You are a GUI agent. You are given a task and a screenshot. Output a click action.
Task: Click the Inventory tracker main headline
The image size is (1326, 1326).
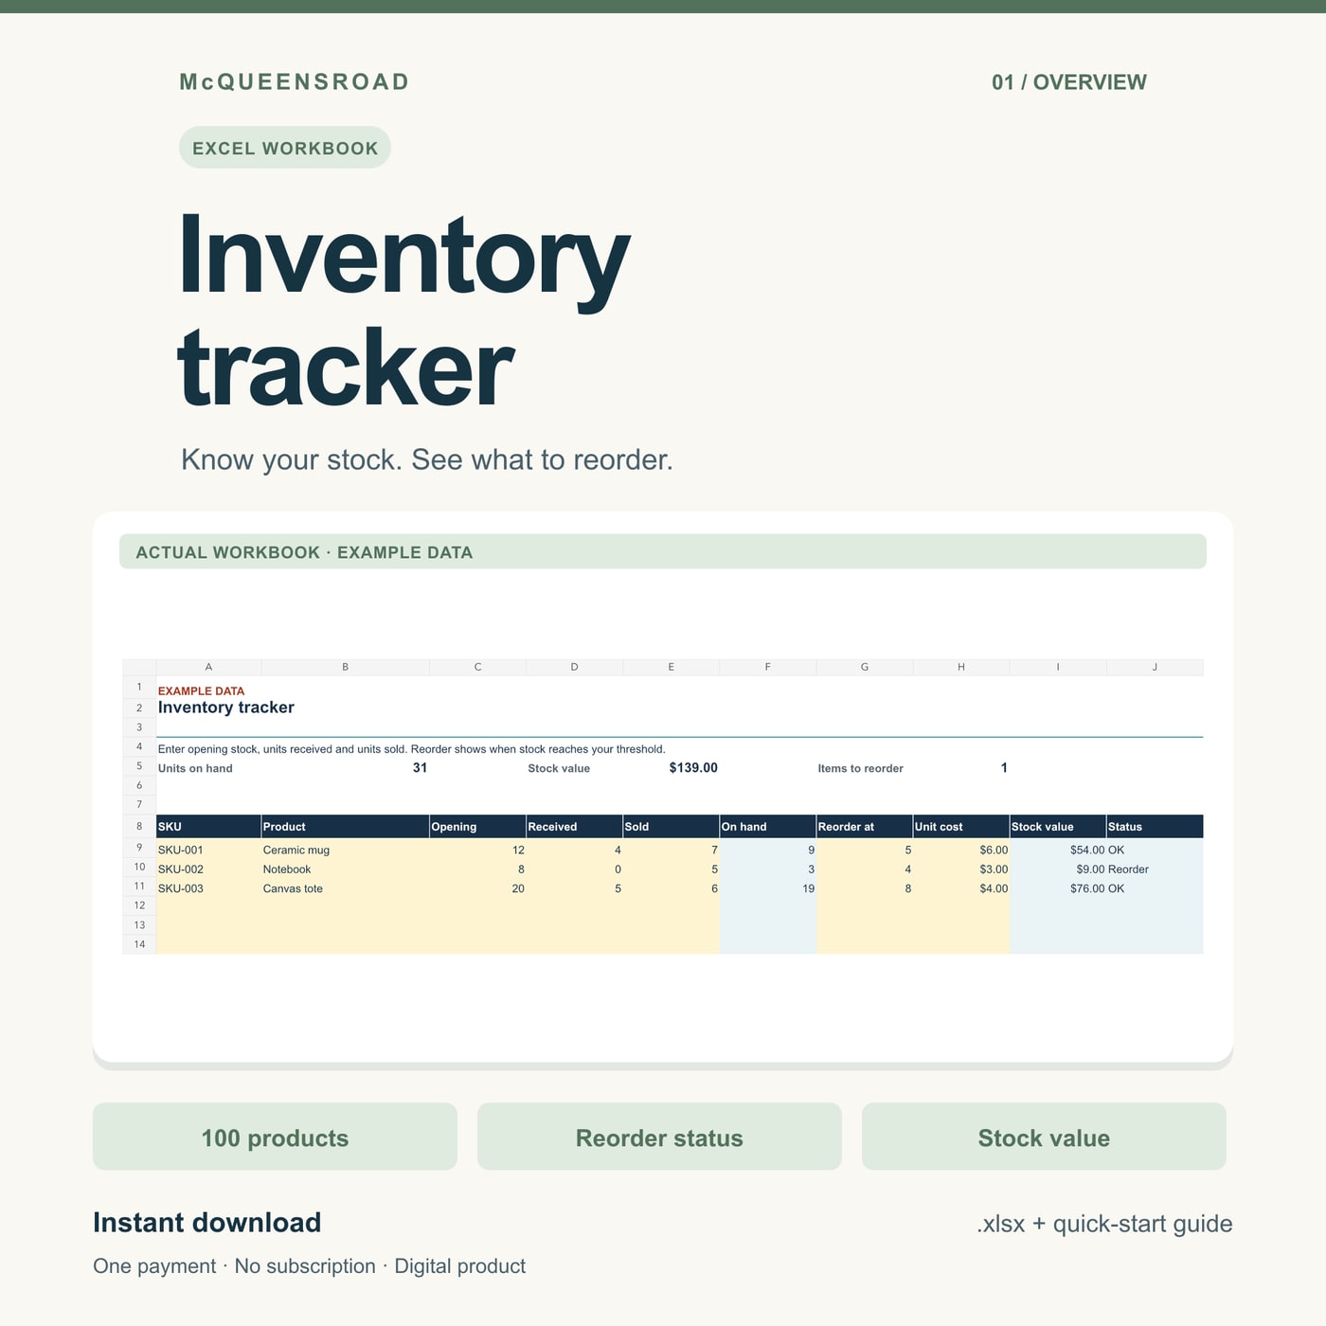[404, 310]
